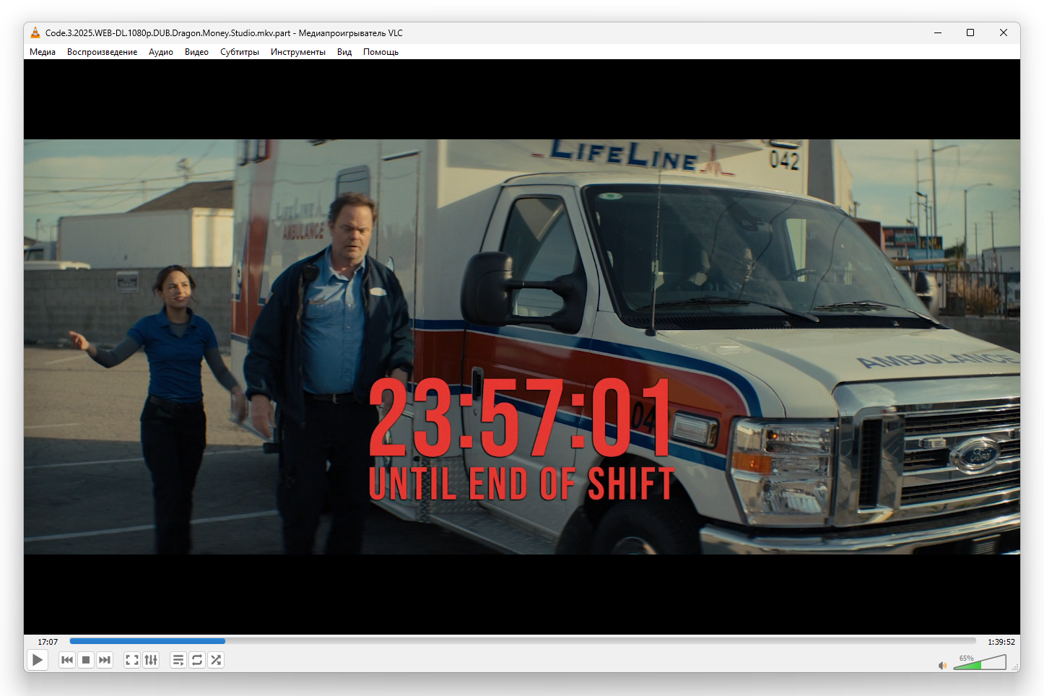Open the Воспроизведение menu

(102, 52)
